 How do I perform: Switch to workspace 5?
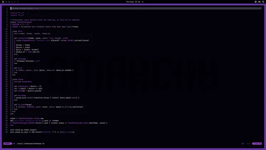[17, 2]
